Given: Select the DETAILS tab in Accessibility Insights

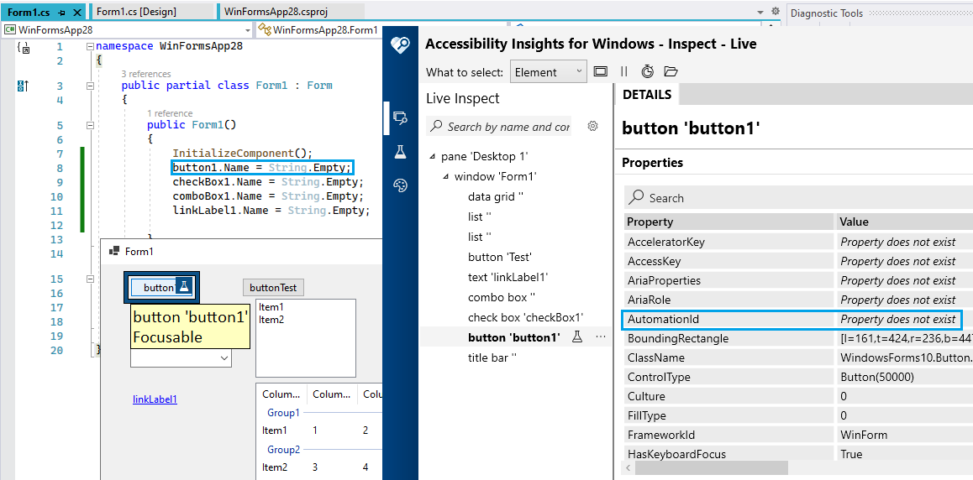Looking at the screenshot, I should pyautogui.click(x=647, y=95).
